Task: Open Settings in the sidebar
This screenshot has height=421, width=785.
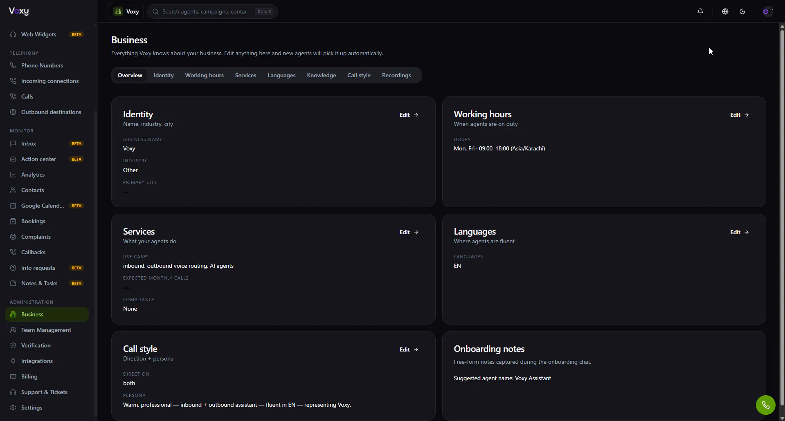Action: (47, 408)
